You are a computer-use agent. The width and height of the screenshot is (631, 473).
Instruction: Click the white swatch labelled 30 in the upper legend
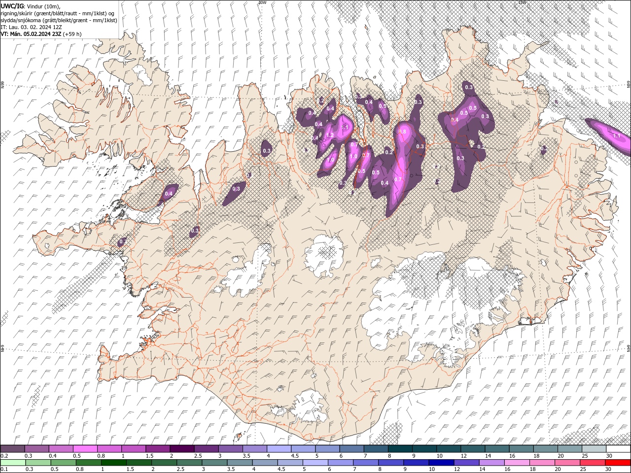coord(618,449)
